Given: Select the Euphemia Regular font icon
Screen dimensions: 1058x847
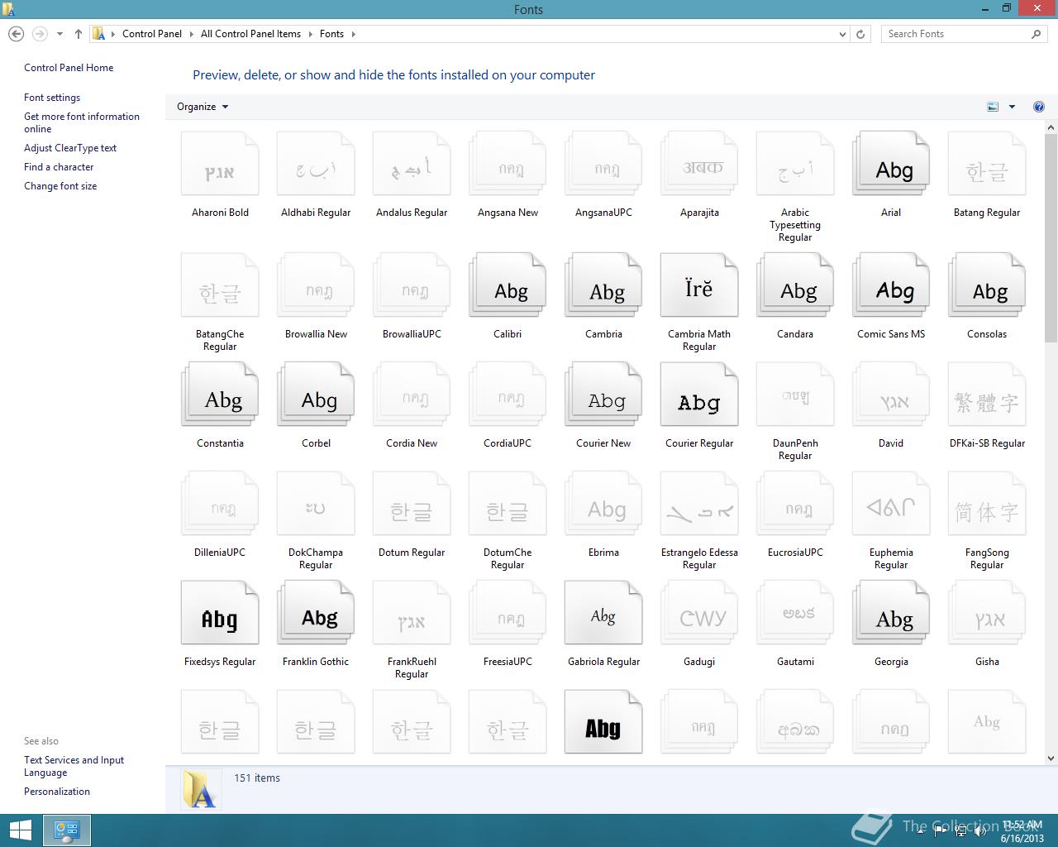Looking at the screenshot, I should tap(891, 504).
